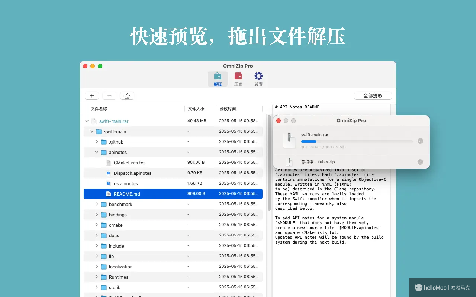This screenshot has width=476, height=297.
Task: Collapse the apinotes folder
Action: click(97, 152)
